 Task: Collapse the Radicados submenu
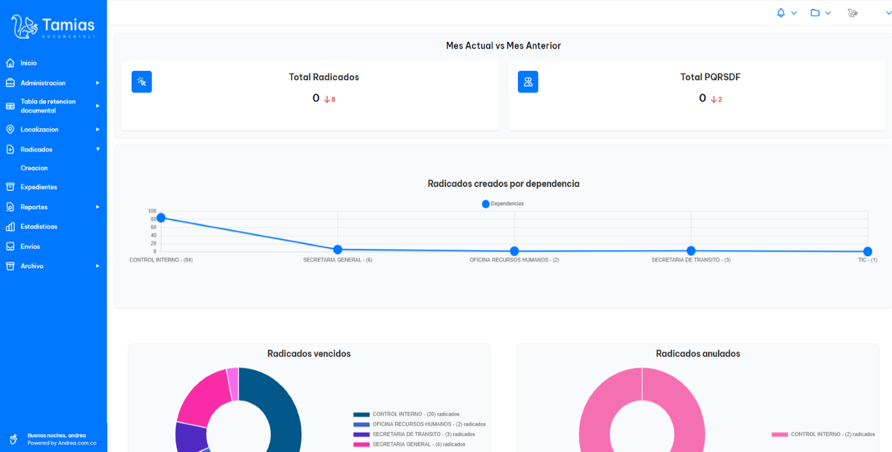(97, 149)
